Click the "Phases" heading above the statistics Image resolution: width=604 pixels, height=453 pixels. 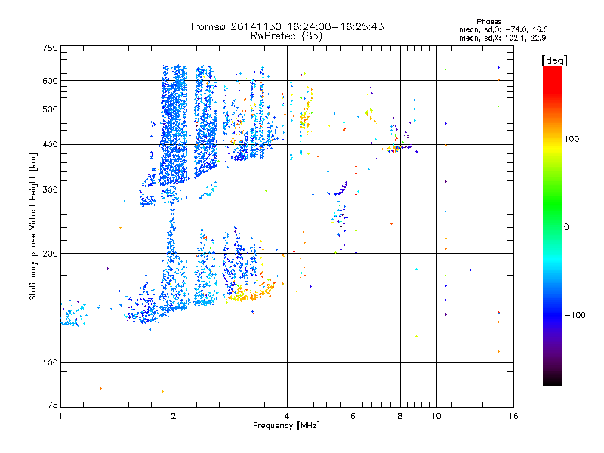tap(488, 22)
